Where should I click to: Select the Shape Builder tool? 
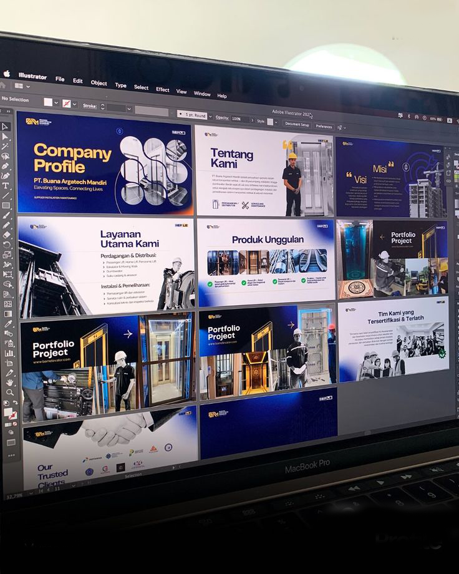(7, 284)
